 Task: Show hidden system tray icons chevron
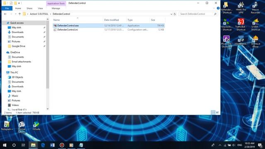[220, 145]
